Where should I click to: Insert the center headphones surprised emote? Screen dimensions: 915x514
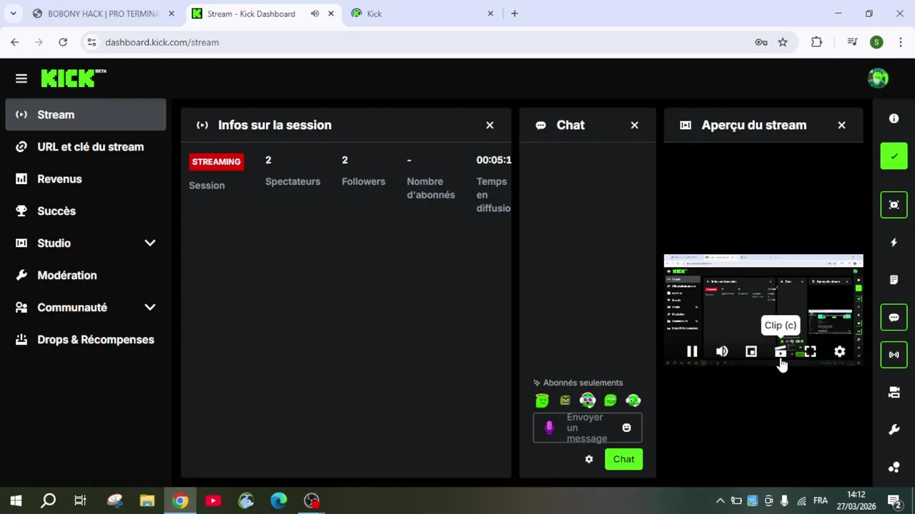[x=588, y=400]
